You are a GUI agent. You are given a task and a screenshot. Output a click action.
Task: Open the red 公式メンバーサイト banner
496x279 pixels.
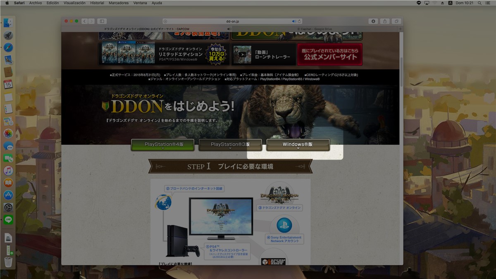coord(330,54)
